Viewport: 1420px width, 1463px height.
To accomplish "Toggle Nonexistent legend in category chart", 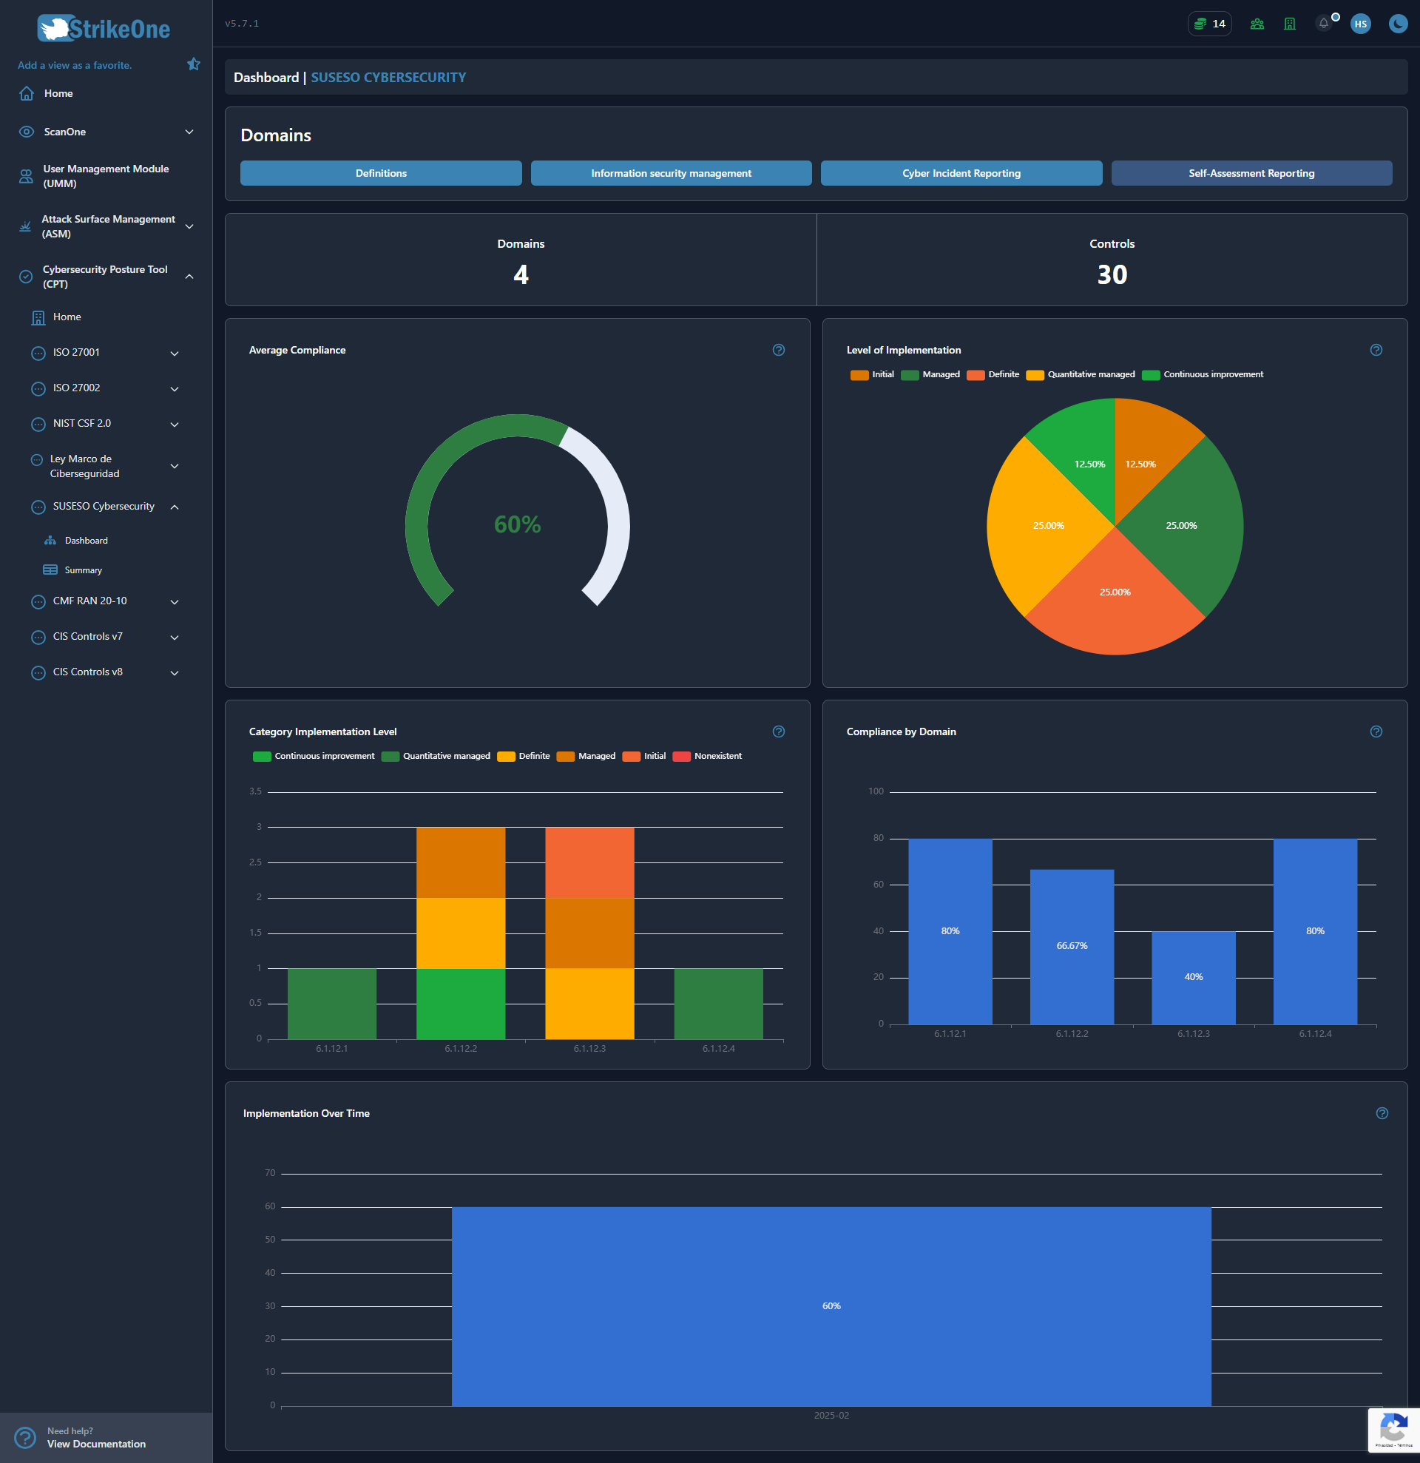I will coord(706,756).
